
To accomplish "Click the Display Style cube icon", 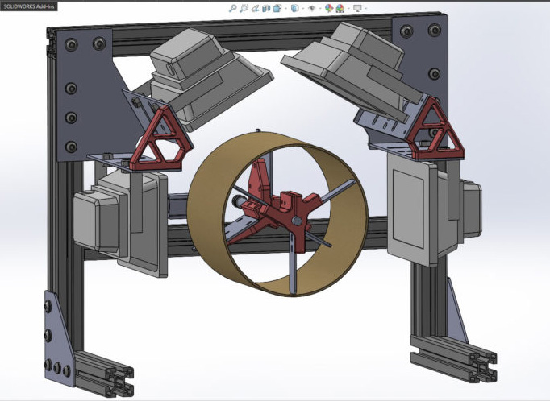I will pos(294,8).
